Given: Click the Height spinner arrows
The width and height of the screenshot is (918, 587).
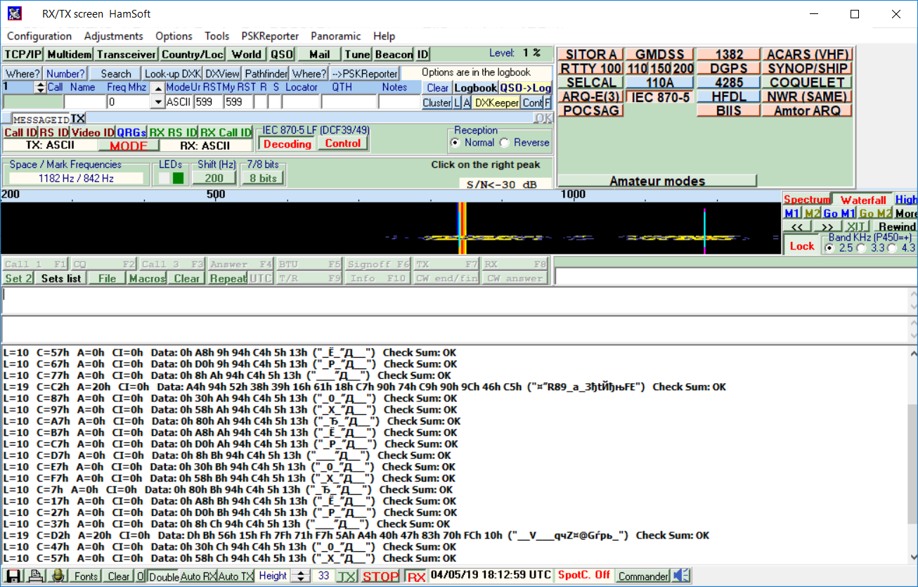Looking at the screenshot, I should (x=301, y=576).
